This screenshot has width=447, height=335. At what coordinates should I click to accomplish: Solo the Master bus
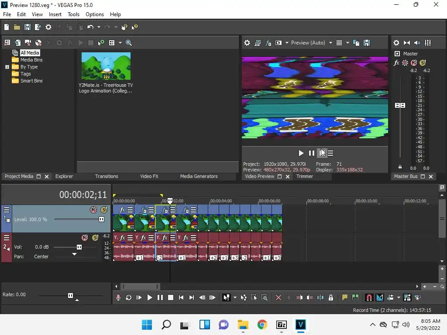423,63
